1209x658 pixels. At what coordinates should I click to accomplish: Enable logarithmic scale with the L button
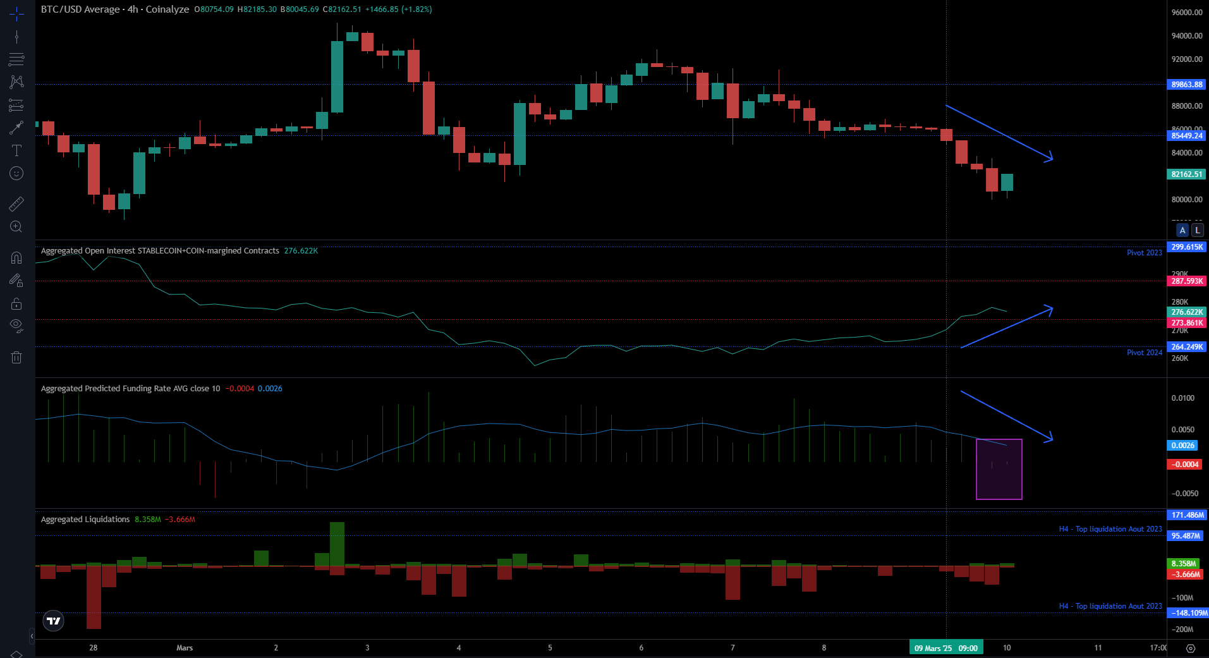[x=1197, y=230]
